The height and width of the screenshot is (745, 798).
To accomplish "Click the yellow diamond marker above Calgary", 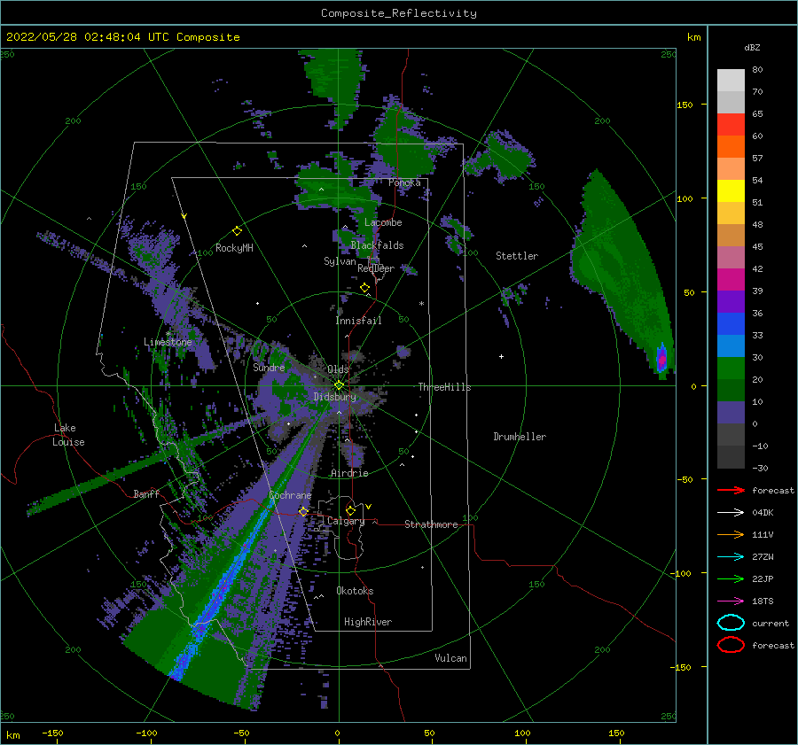I will 350,510.
